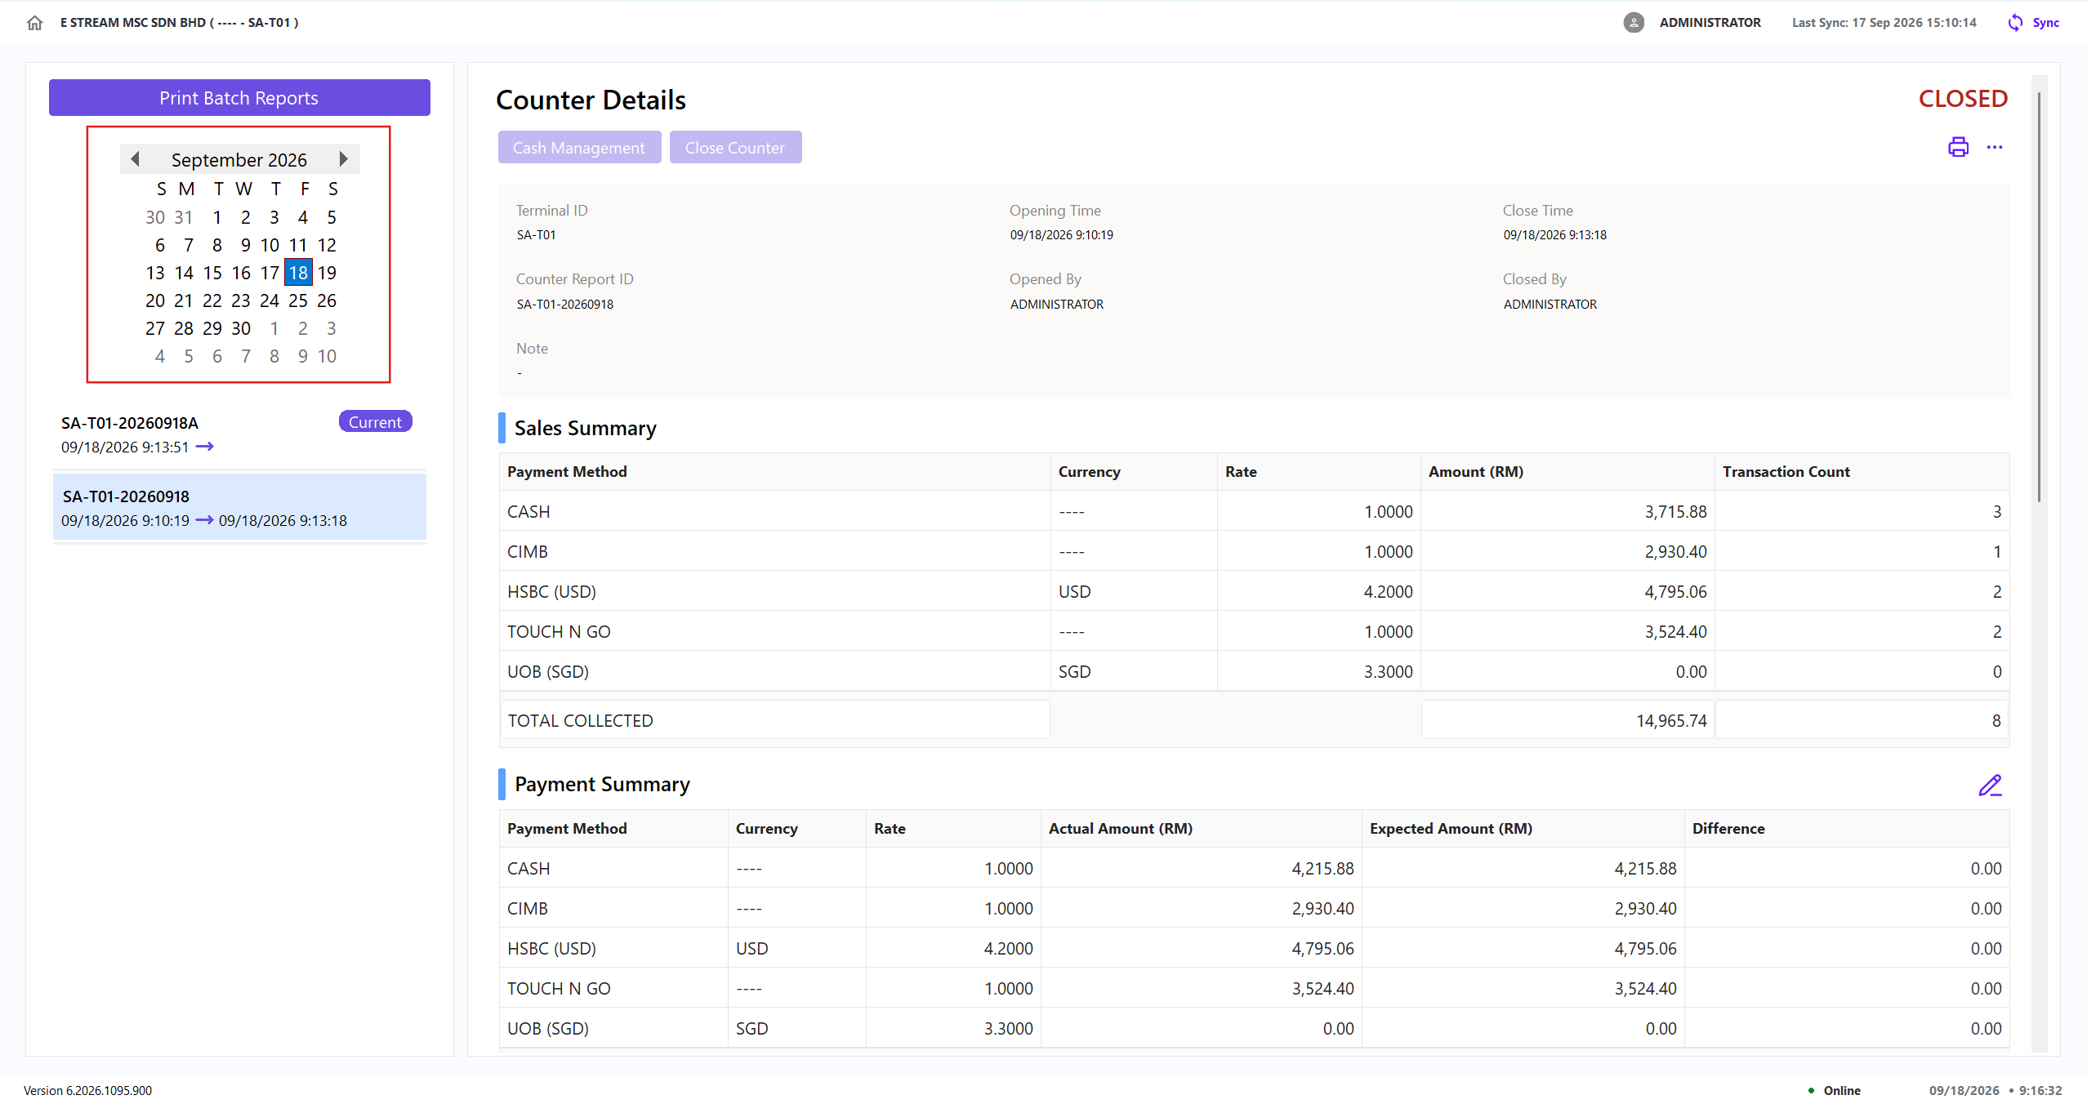
Task: Choose August 31 in calendar
Action: click(x=184, y=217)
